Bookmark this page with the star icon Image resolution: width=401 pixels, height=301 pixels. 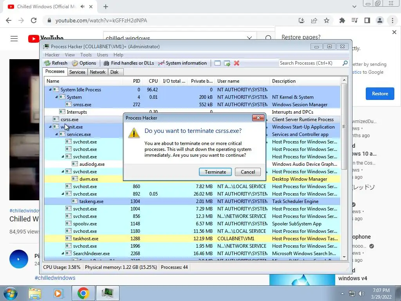pos(327,20)
